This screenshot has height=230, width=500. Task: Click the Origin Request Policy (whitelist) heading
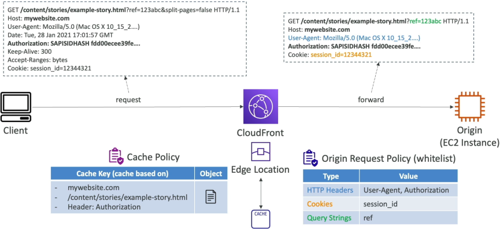(388, 158)
